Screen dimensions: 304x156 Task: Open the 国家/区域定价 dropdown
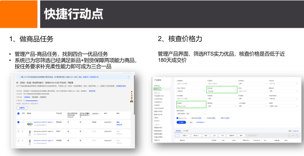pyautogui.click(x=191, y=114)
